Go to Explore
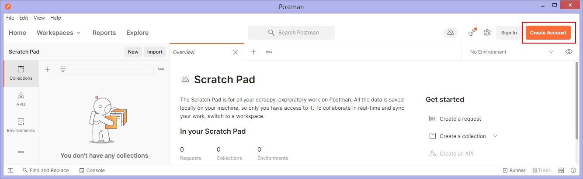 137,33
